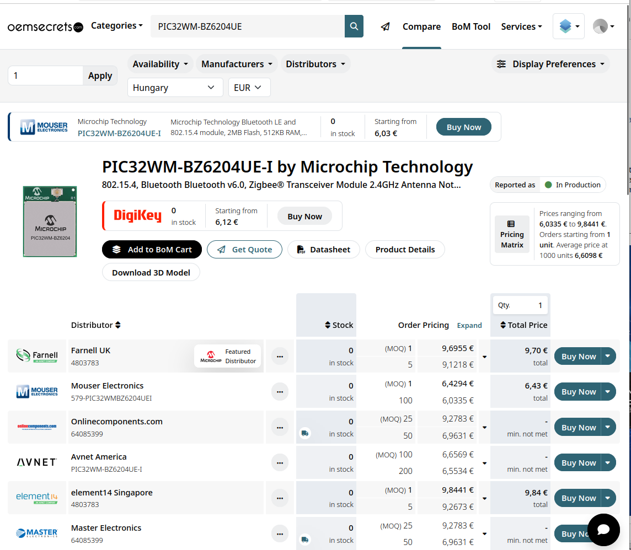631x550 pixels.
Task: Go to the Compare tab
Action: [421, 26]
